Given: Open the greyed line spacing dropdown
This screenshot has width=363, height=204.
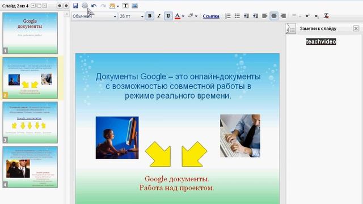Looking at the screenshot, I should tap(296, 16).
